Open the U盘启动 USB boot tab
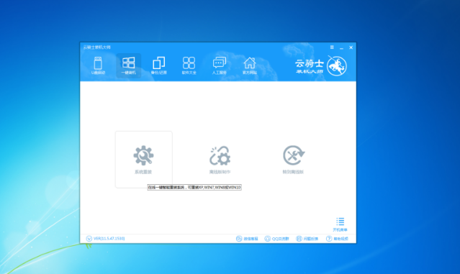 98,65
